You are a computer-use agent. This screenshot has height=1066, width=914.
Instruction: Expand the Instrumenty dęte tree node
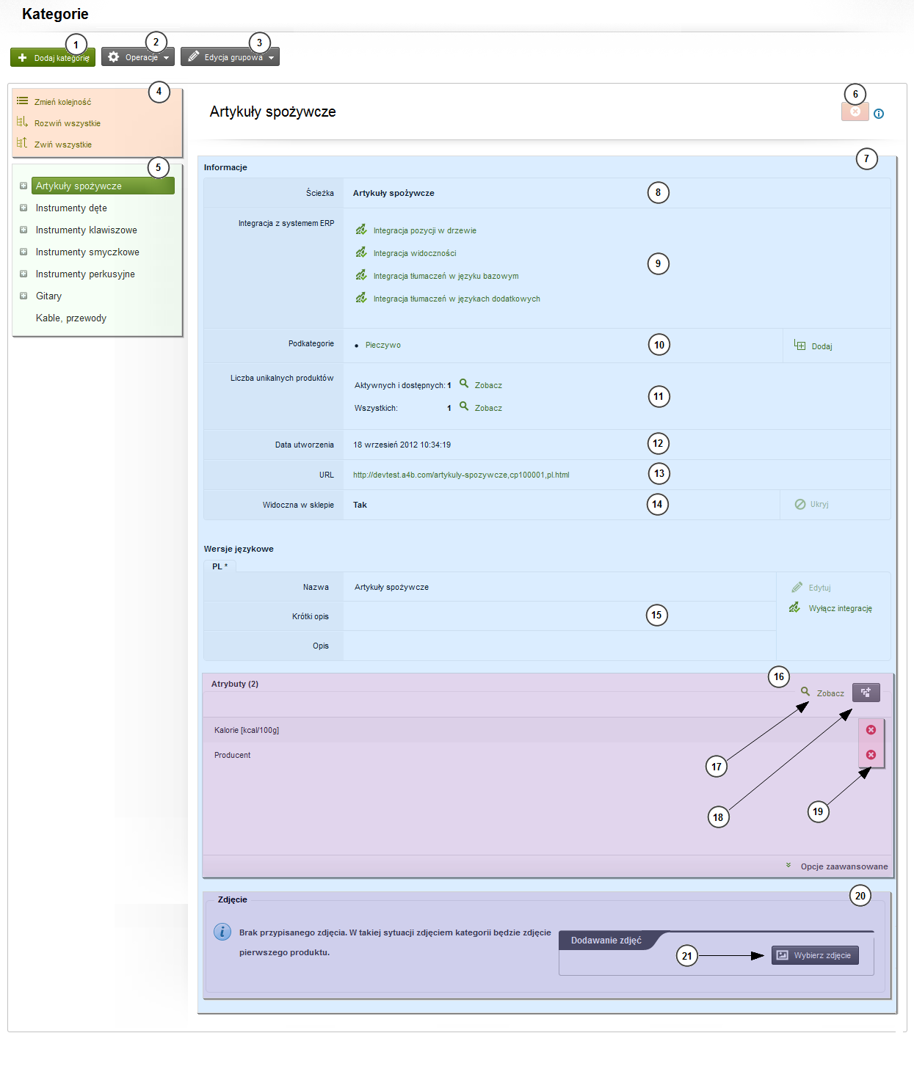coord(23,208)
